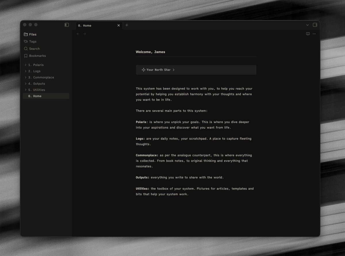Click the bold Logs: text
This screenshot has width=345, height=256.
click(140, 139)
